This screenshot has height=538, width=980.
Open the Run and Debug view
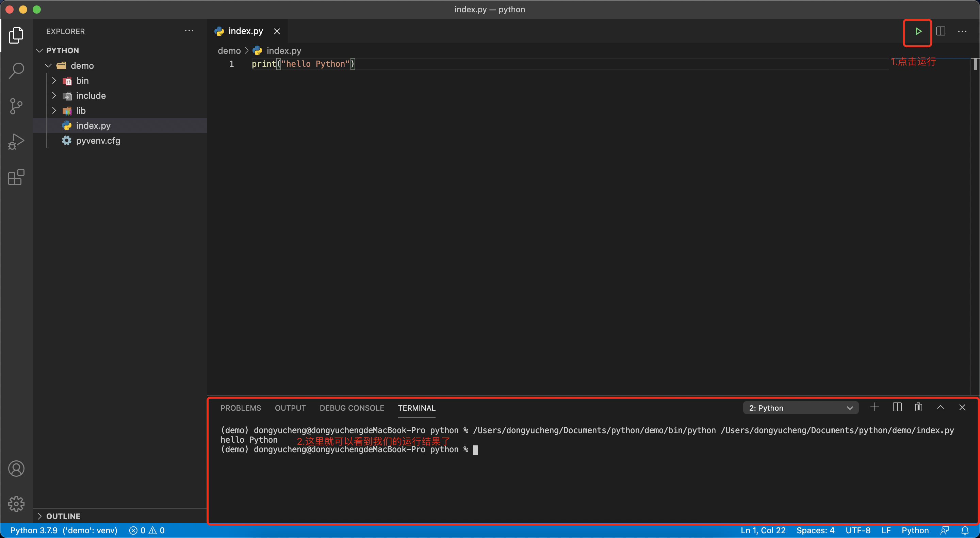tap(16, 142)
